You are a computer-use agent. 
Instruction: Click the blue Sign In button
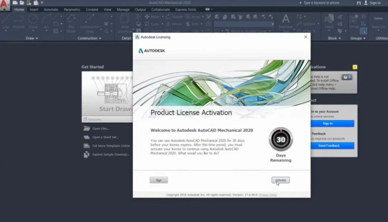click(332, 123)
